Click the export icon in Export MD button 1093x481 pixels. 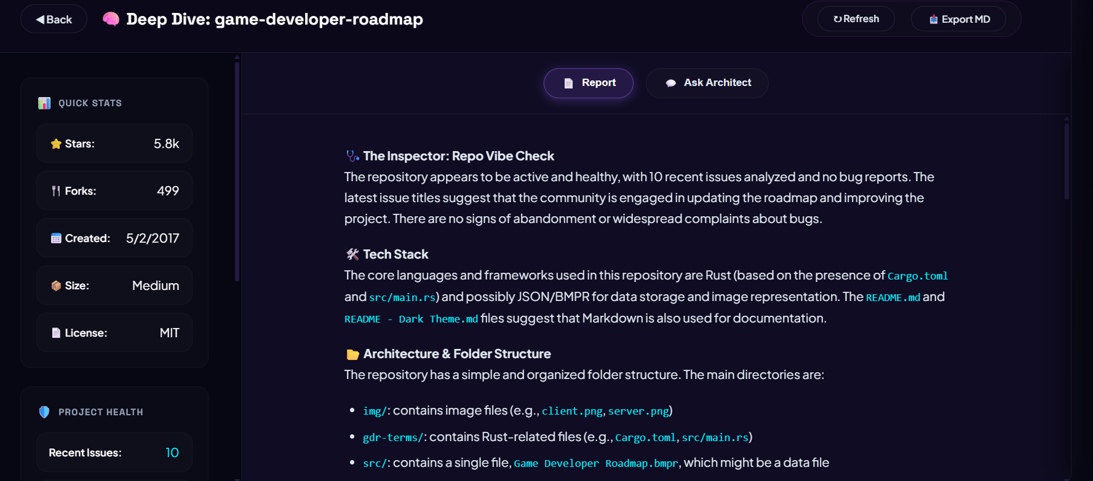click(934, 19)
